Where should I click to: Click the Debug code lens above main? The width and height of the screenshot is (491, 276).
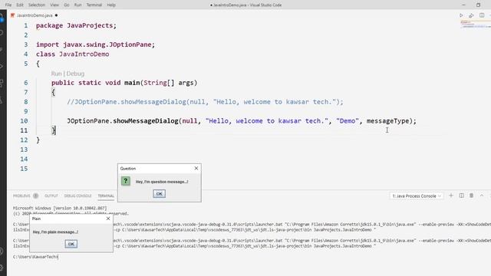pyautogui.click(x=75, y=74)
